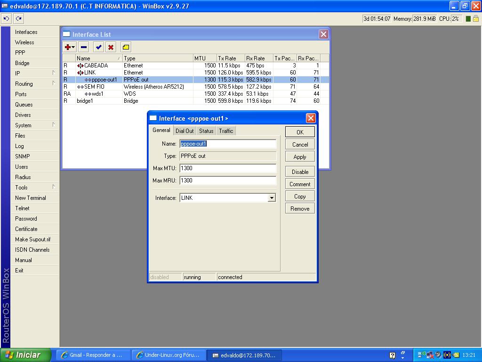Viewport: 482px width, 362px height.
Task: Open Password in the sidebar menu
Action: click(x=35, y=219)
